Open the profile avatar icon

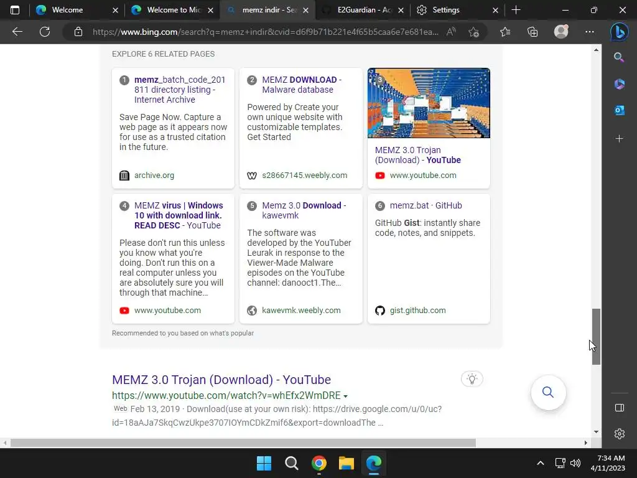[561, 32]
